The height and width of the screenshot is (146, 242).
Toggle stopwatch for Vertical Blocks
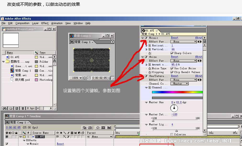[x=149, y=49]
